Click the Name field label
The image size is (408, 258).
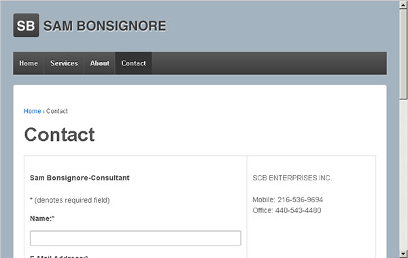coord(42,219)
